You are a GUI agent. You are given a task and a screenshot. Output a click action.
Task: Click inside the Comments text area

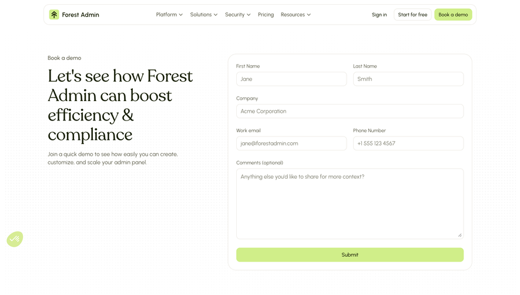click(x=350, y=204)
